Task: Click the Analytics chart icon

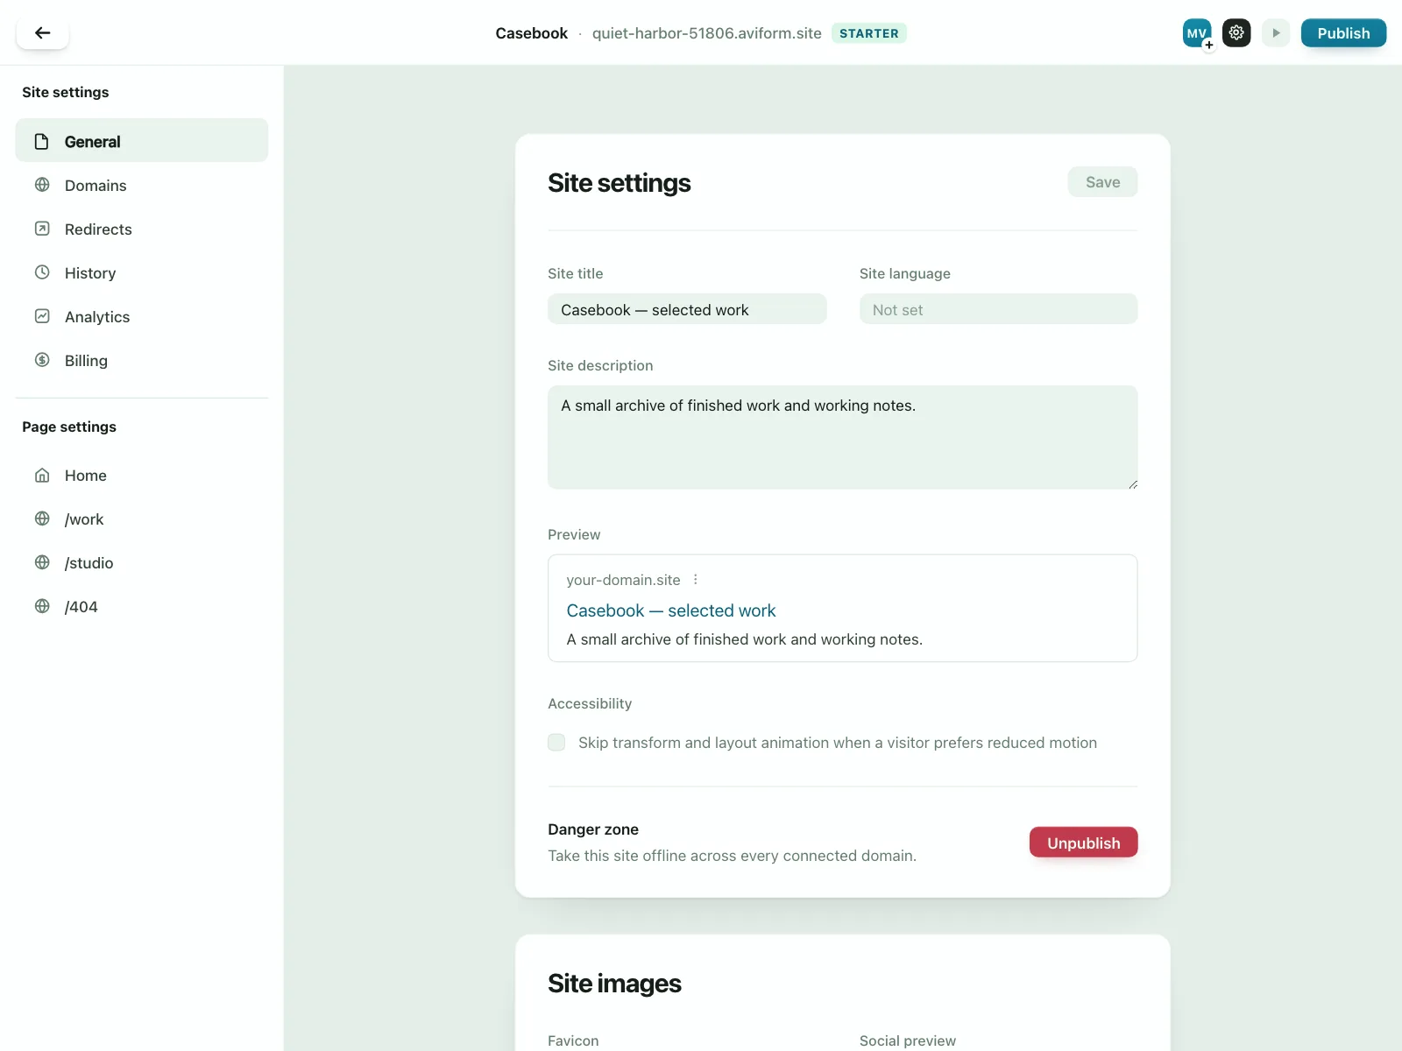Action: (42, 316)
